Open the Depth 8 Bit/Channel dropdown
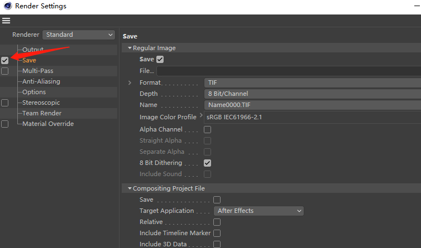Viewport: 421px width, 248px height. tap(312, 94)
